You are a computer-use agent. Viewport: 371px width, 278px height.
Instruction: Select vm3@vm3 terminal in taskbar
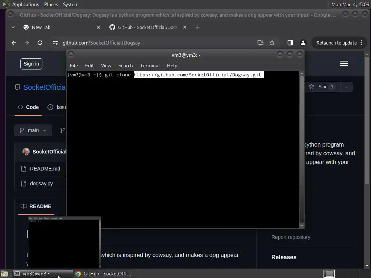pyautogui.click(x=43, y=274)
